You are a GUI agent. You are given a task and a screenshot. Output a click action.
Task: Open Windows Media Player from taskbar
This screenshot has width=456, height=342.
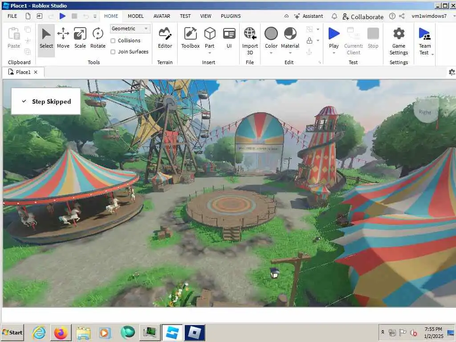tap(105, 332)
